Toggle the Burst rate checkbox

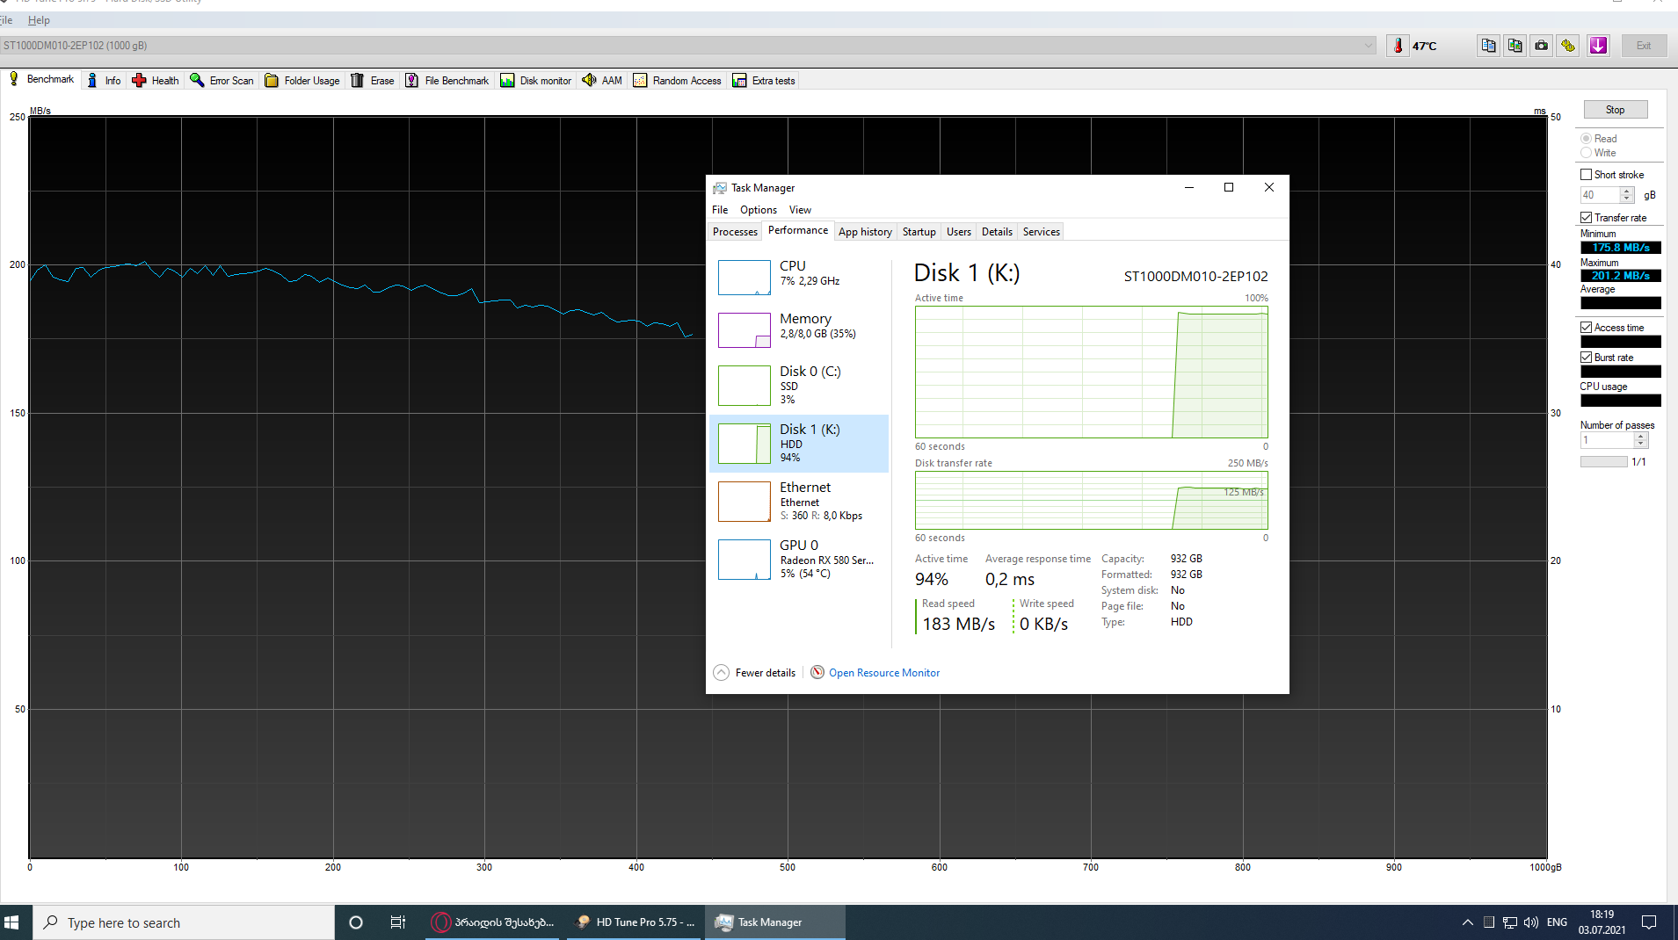(x=1587, y=358)
